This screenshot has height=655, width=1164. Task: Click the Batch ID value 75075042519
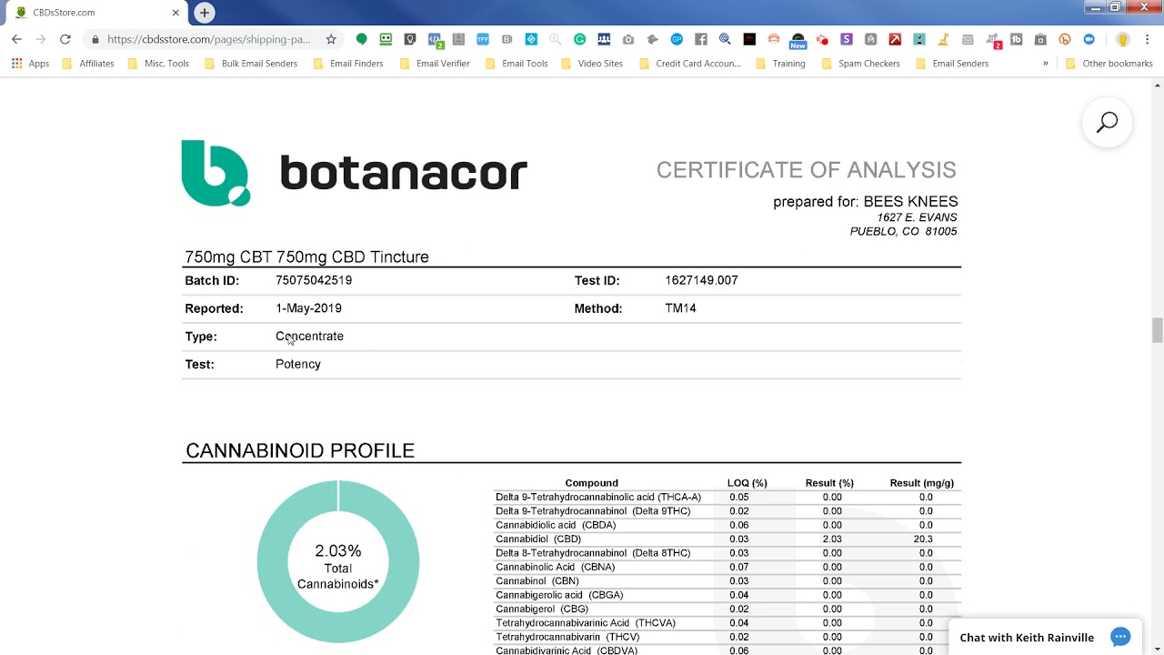314,280
